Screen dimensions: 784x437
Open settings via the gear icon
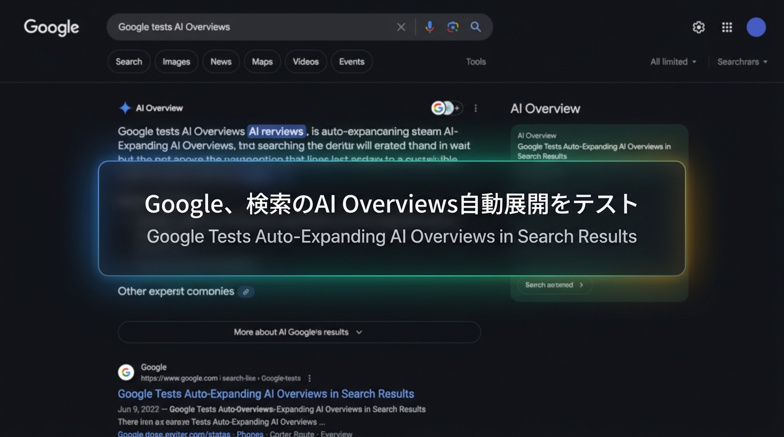click(699, 27)
